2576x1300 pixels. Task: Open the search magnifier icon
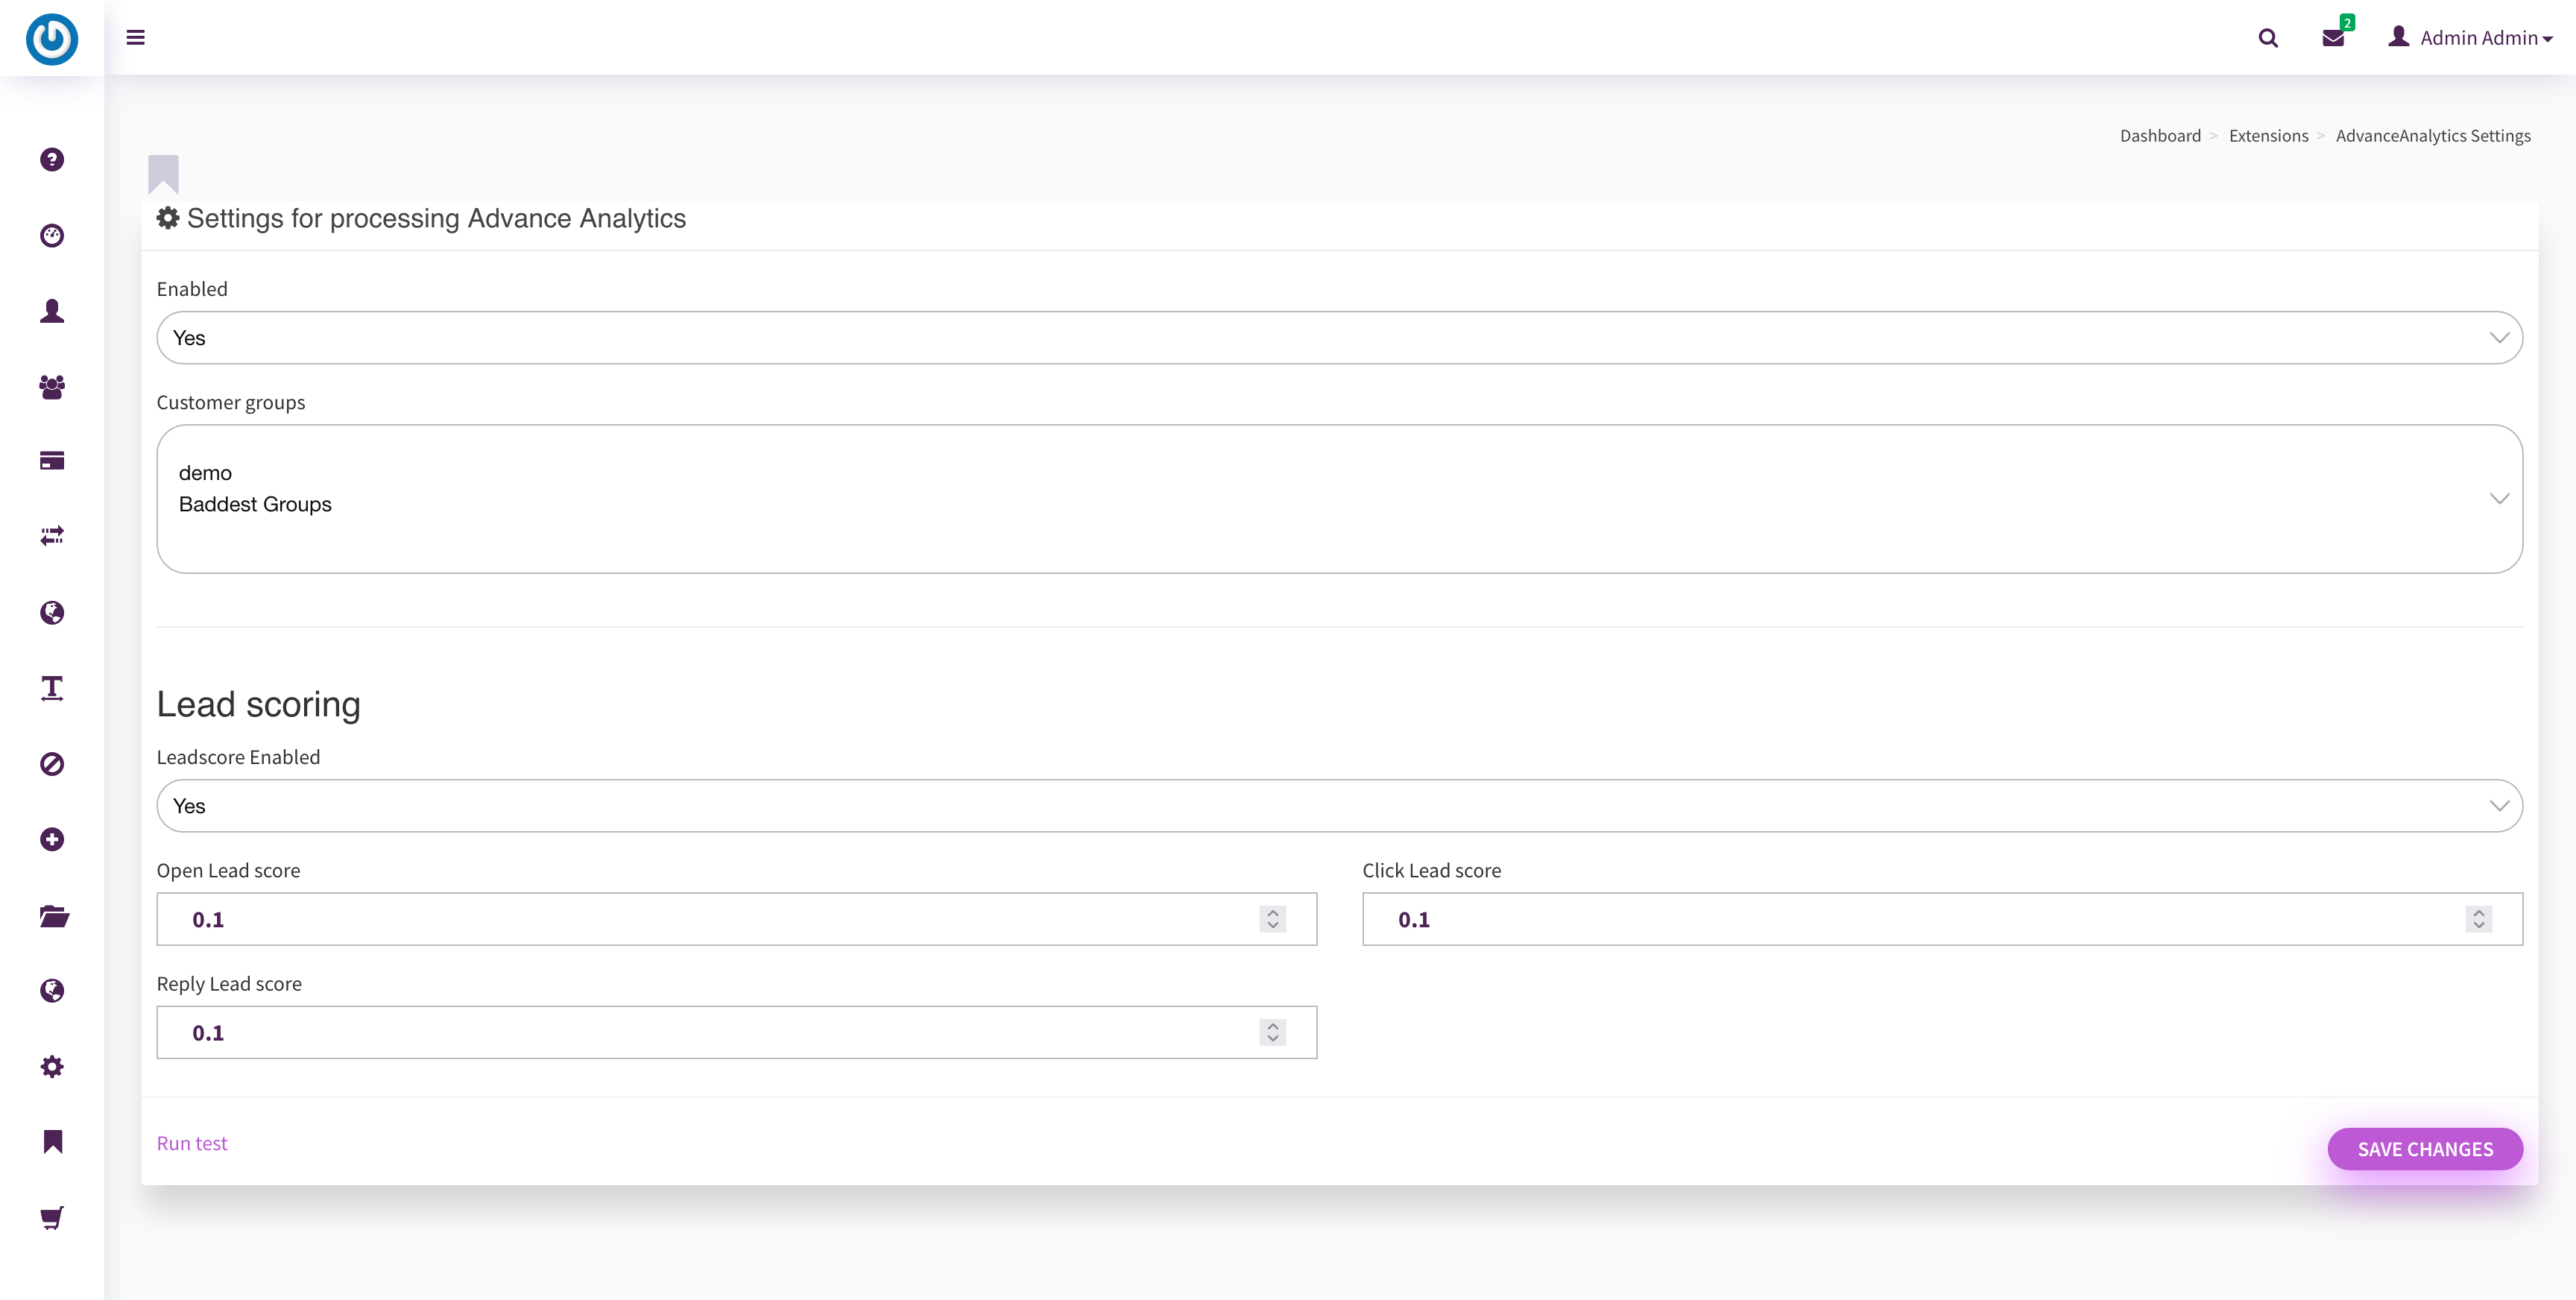pyautogui.click(x=2268, y=38)
